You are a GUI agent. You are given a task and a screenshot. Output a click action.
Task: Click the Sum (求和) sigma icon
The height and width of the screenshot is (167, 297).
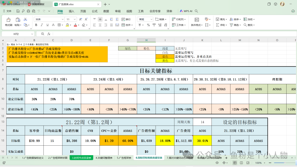point(218,25)
